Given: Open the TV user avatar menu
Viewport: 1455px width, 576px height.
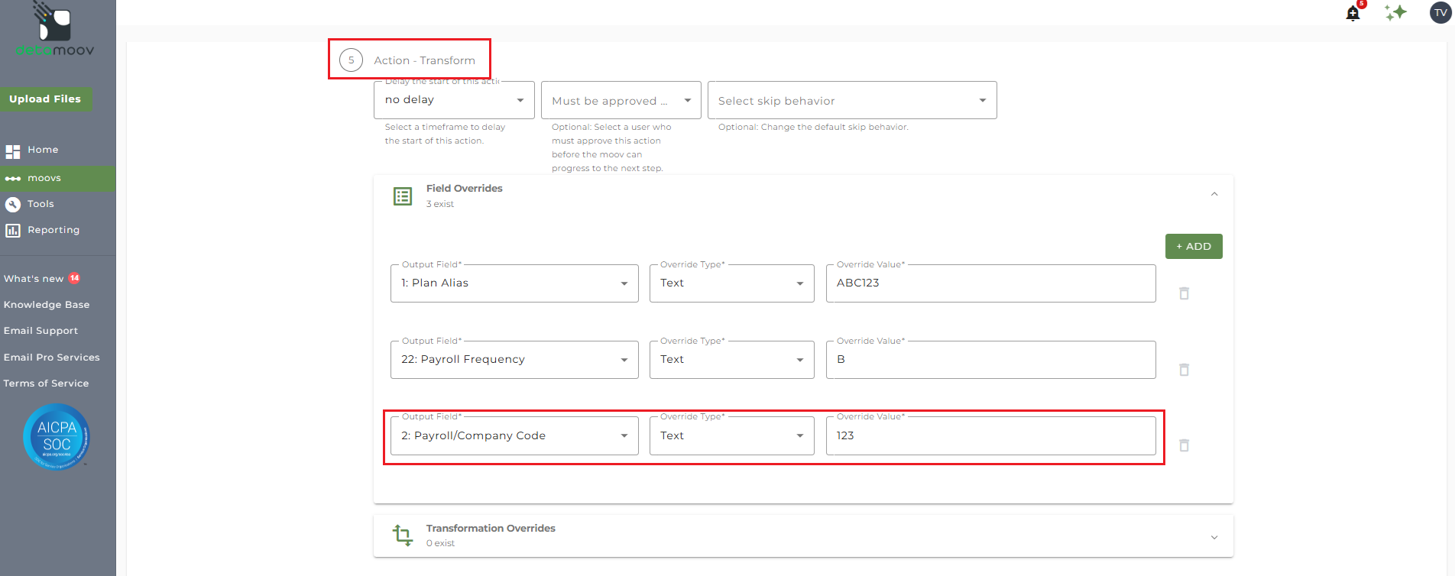Looking at the screenshot, I should pyautogui.click(x=1440, y=13).
